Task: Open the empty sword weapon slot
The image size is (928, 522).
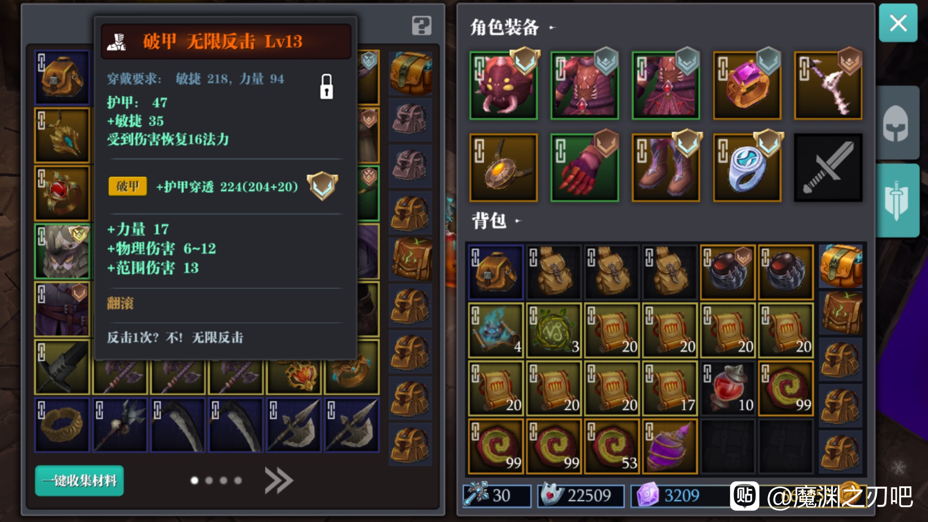Action: [828, 168]
